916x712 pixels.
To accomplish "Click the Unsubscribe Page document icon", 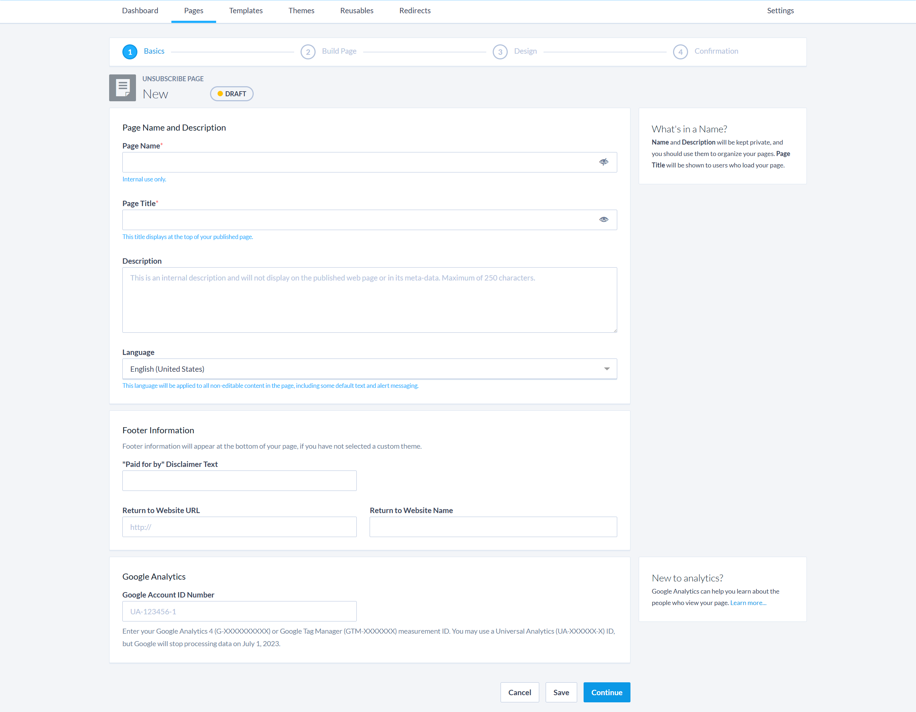I will (x=122, y=88).
